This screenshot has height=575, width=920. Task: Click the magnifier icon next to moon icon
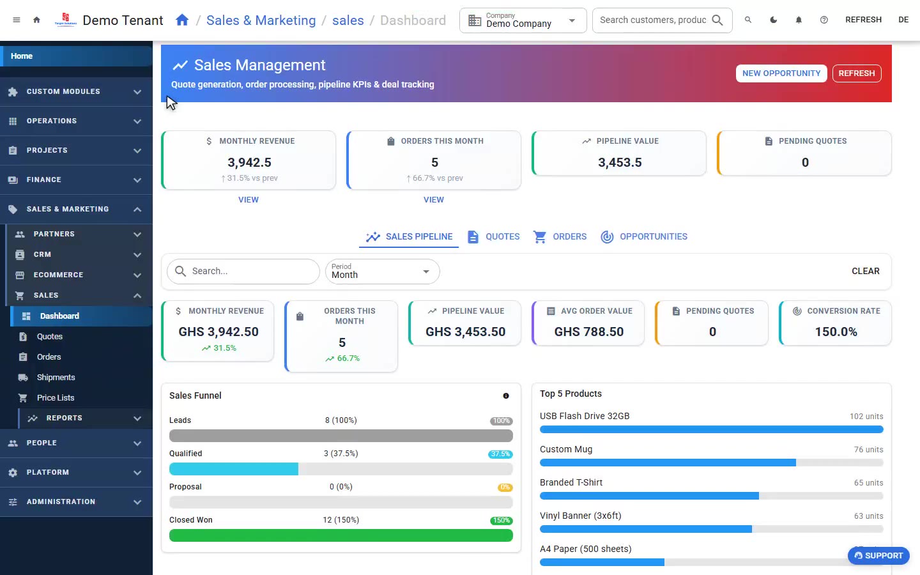tap(748, 20)
